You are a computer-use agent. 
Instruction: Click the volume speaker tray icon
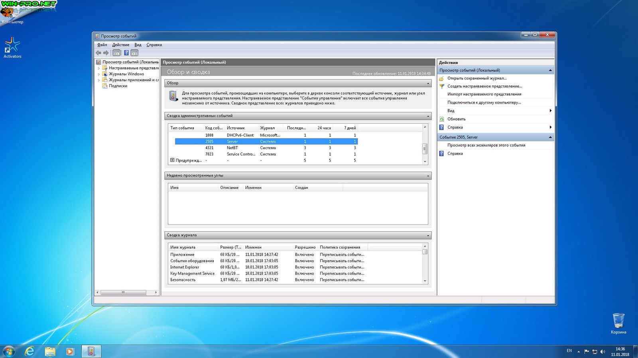(603, 352)
